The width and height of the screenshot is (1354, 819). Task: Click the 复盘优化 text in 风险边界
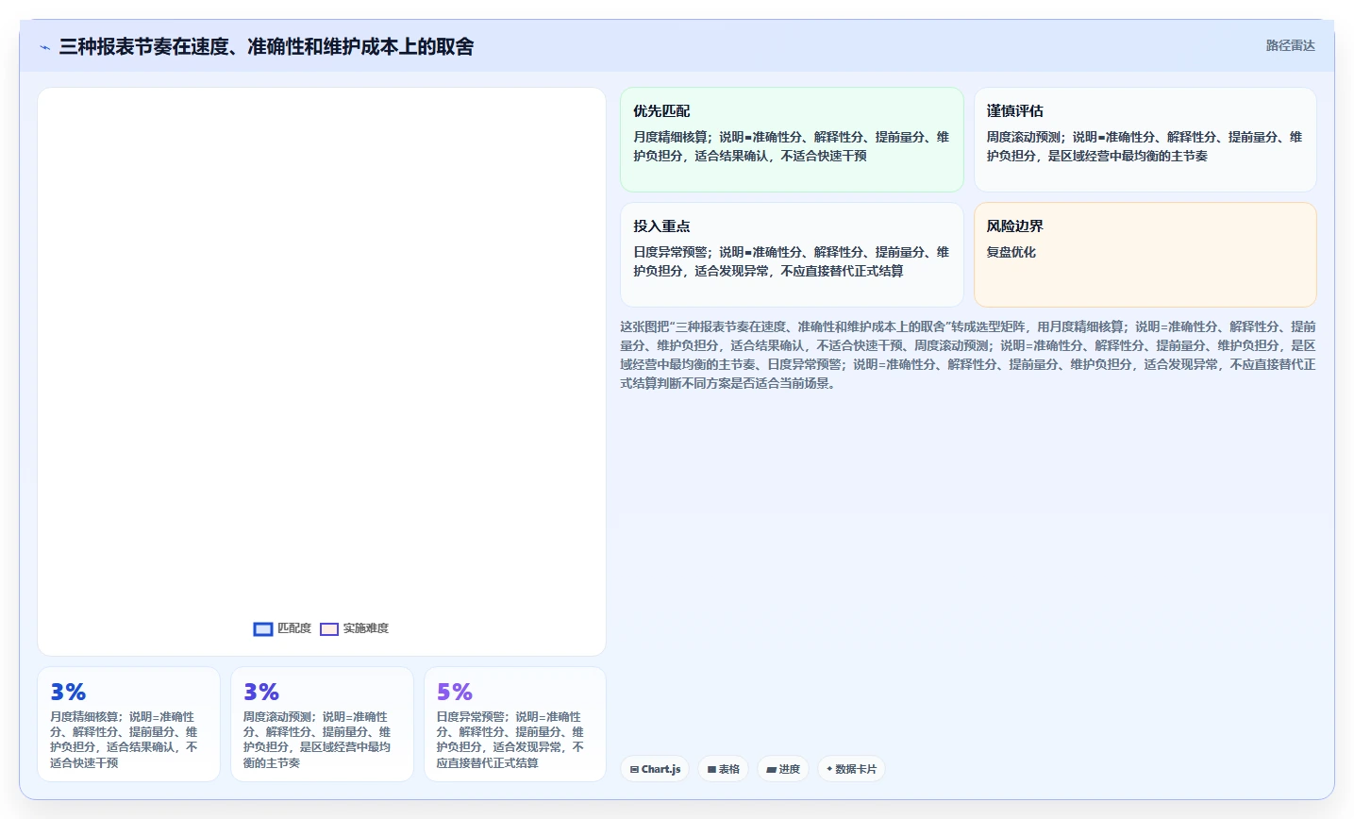(x=1011, y=252)
